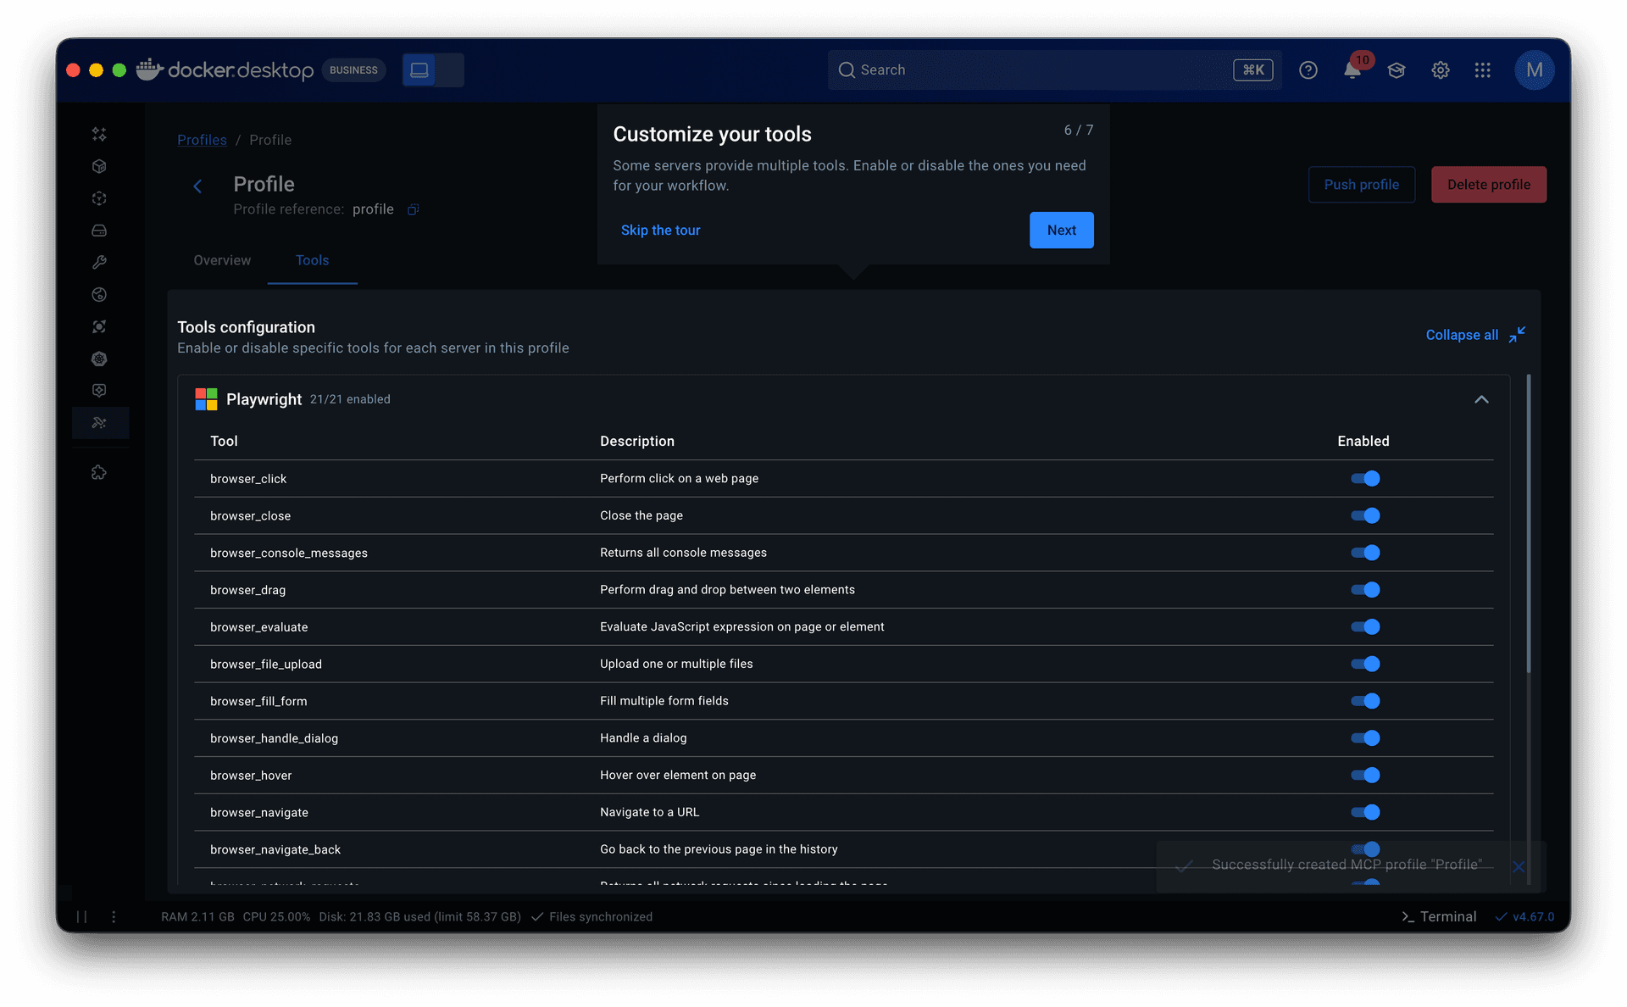Click the Skip the tour link
1627x1007 pixels.
point(660,231)
